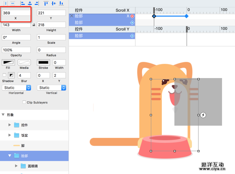This screenshot has width=235, height=174.
Task: Click the Radius field showing 0
Action: (x=51, y=50)
